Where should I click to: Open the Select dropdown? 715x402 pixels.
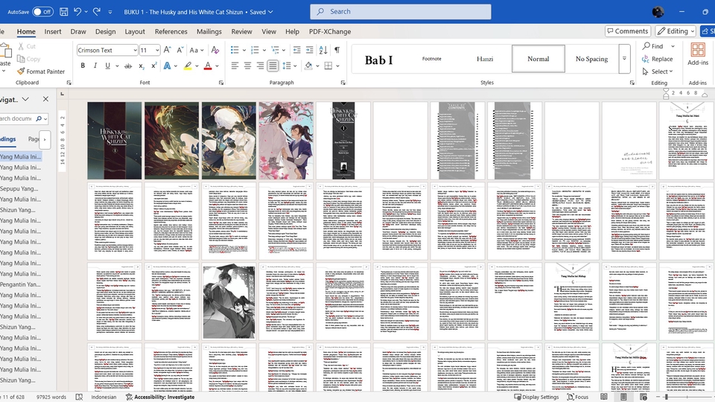(x=658, y=71)
